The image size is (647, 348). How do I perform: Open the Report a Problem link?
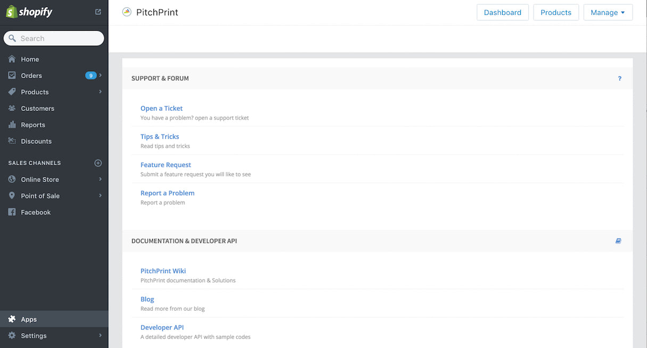[x=167, y=193]
